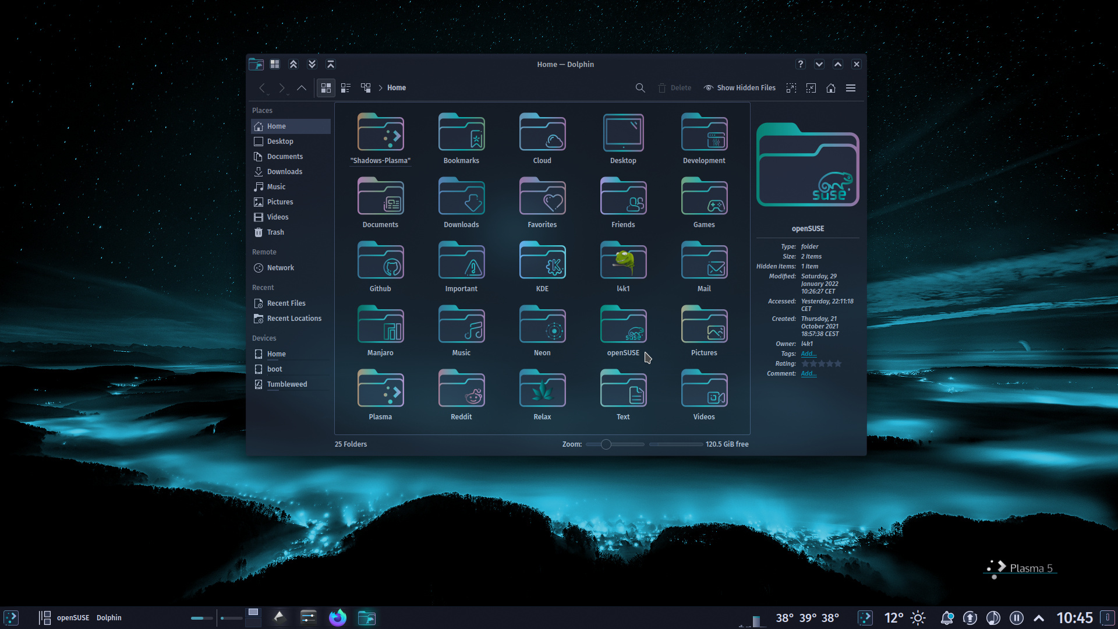Open the l4k1 folder

pos(623,267)
